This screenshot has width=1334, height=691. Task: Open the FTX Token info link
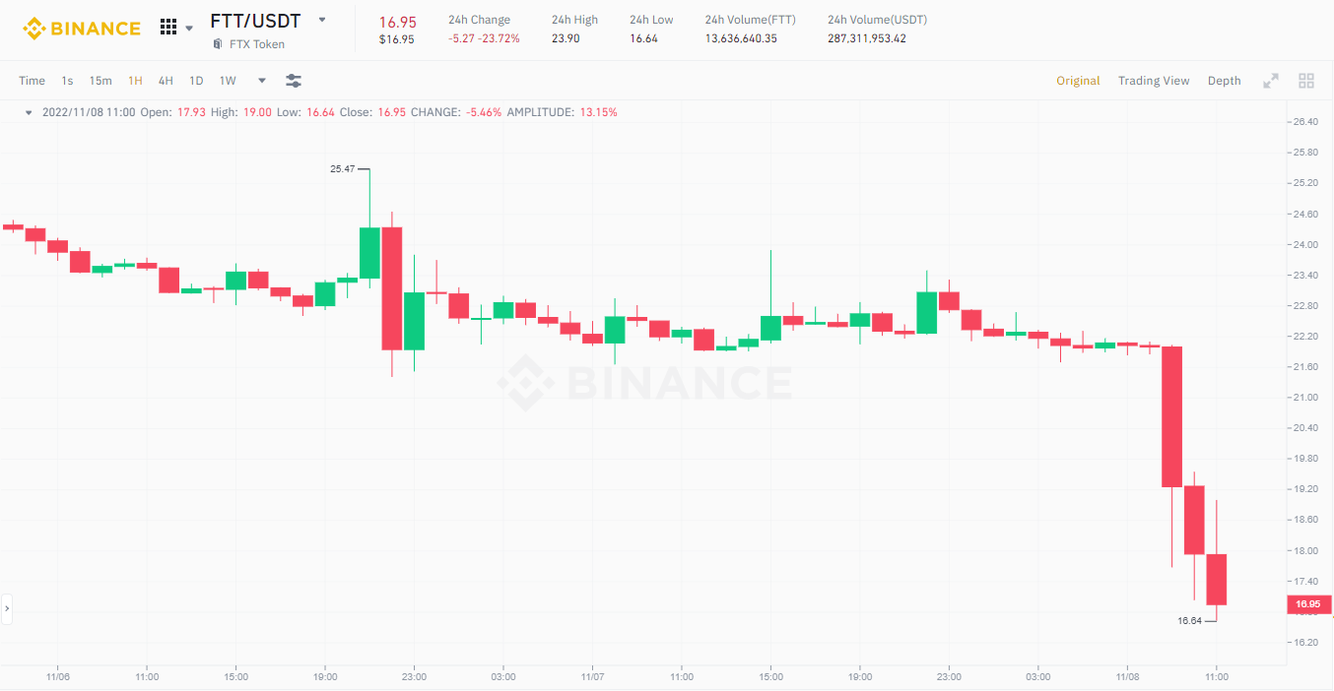pyautogui.click(x=257, y=44)
